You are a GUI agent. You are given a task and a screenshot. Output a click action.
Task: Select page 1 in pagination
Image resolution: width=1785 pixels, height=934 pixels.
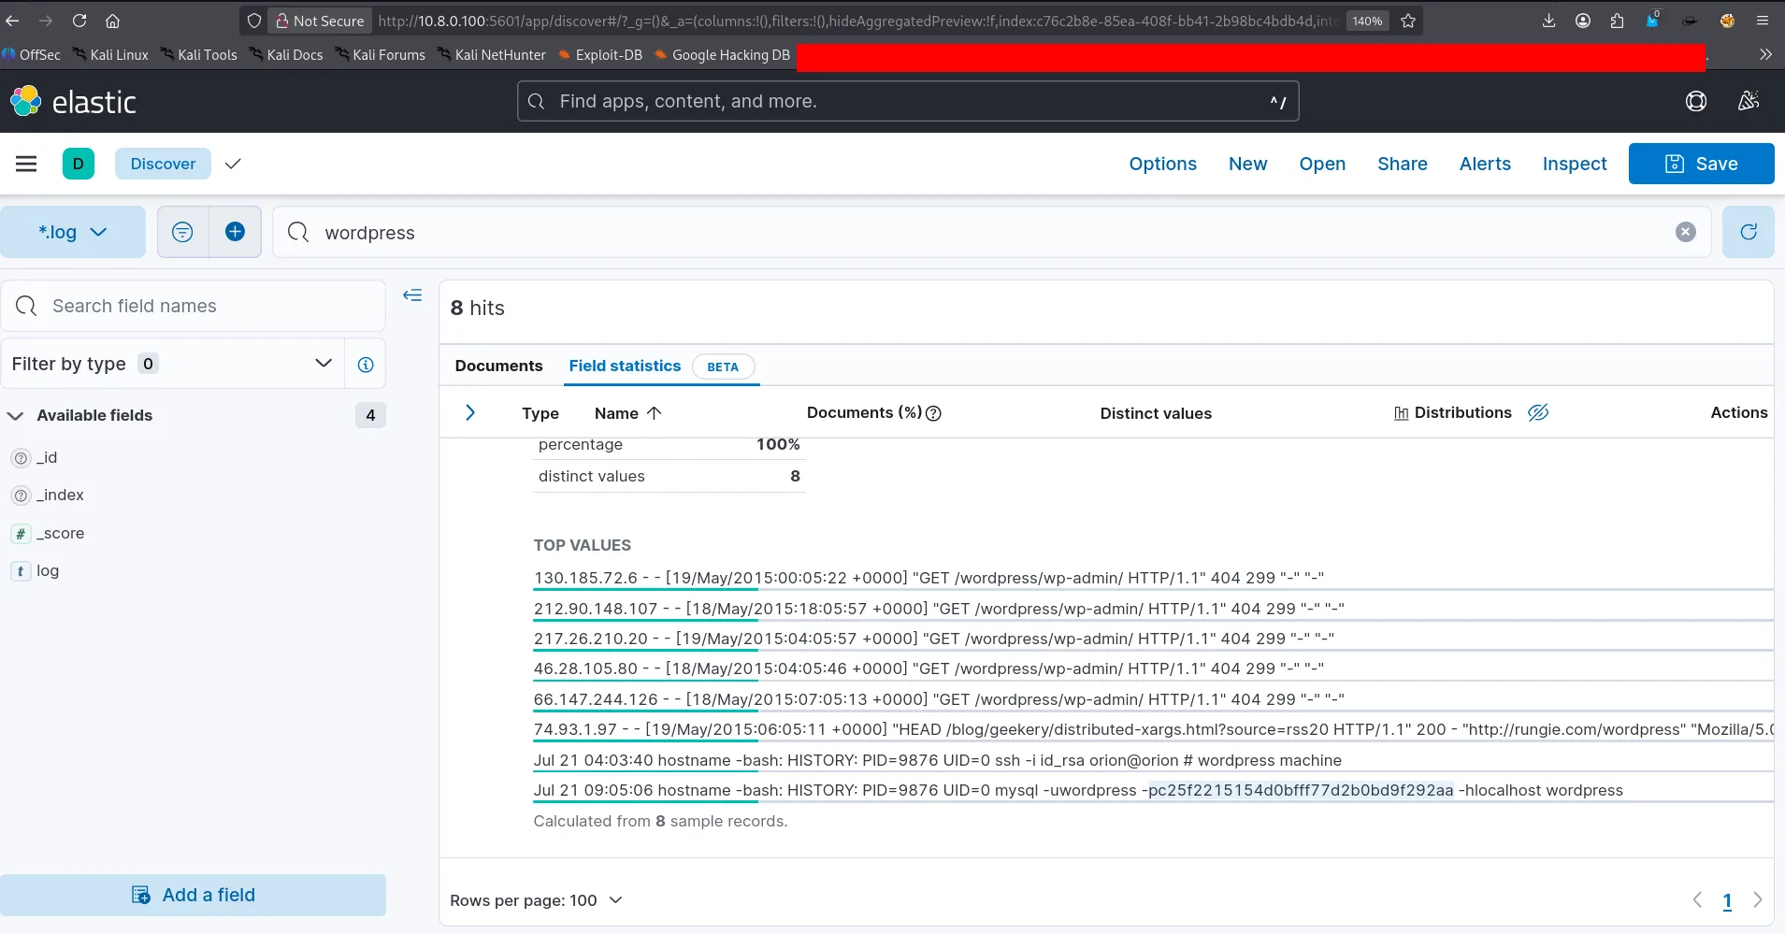pos(1727,901)
